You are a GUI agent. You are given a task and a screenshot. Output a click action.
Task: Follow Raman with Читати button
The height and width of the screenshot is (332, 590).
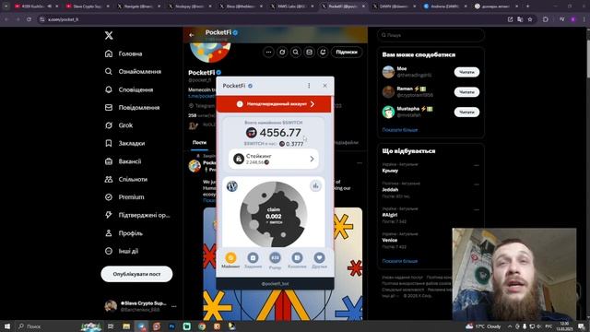click(466, 92)
